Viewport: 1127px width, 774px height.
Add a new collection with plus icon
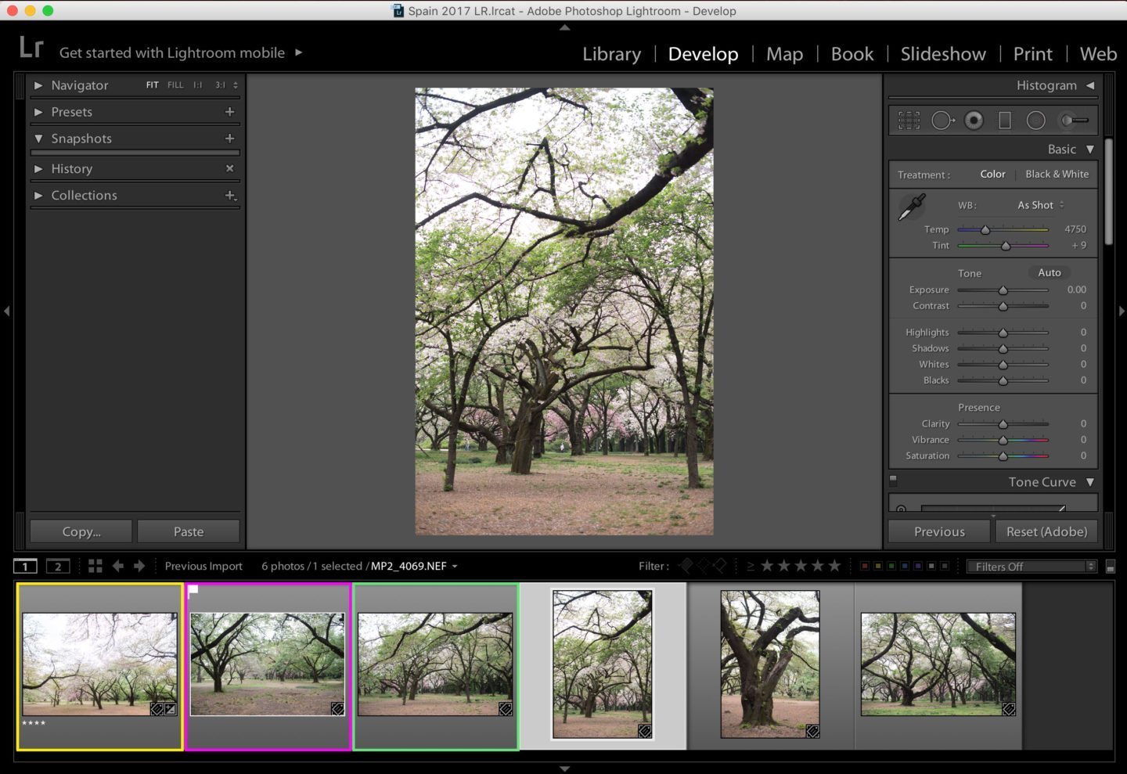coord(230,195)
